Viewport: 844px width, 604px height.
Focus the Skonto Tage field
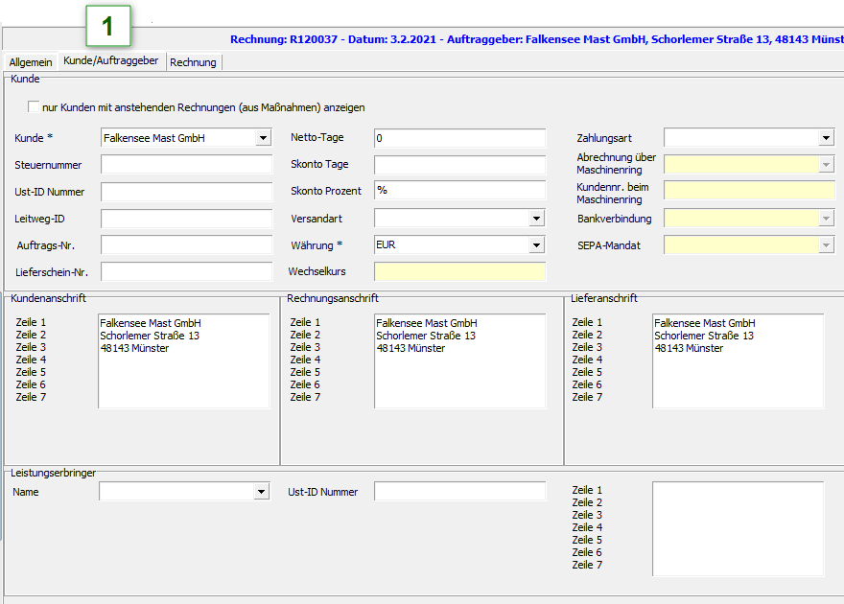[459, 165]
